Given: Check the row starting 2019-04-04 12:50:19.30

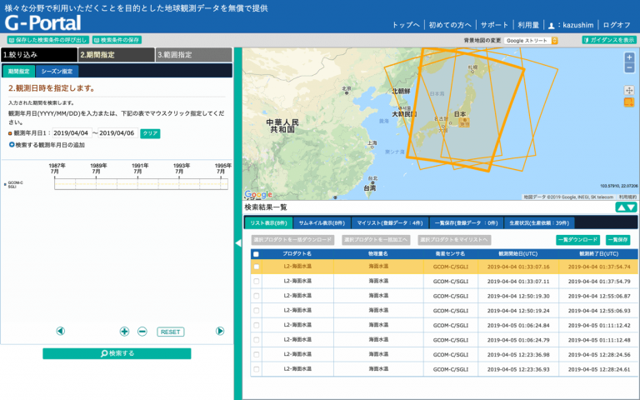Looking at the screenshot, I should pyautogui.click(x=256, y=296).
